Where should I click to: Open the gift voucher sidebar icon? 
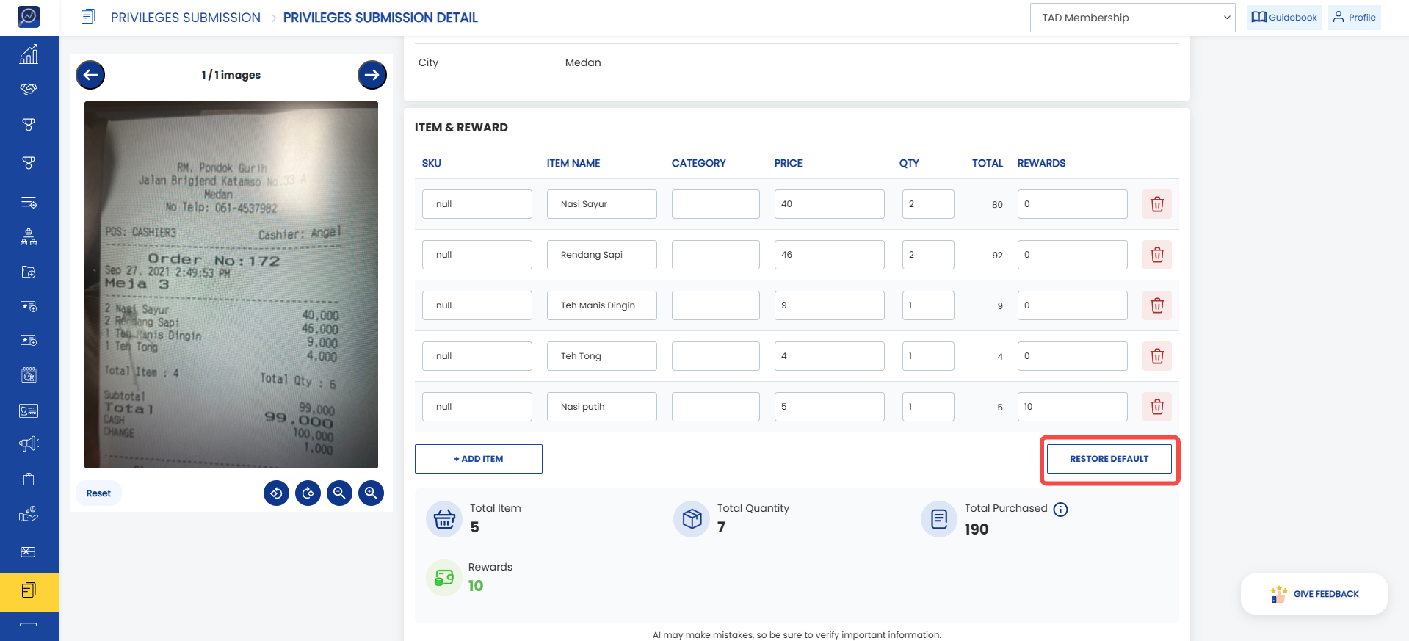click(29, 552)
